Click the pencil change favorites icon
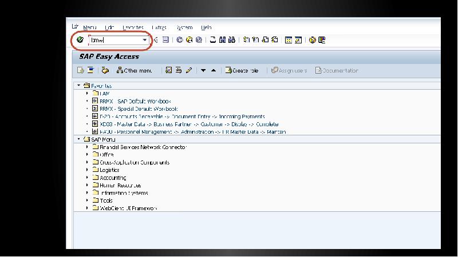The height and width of the screenshot is (257, 458). click(x=189, y=71)
